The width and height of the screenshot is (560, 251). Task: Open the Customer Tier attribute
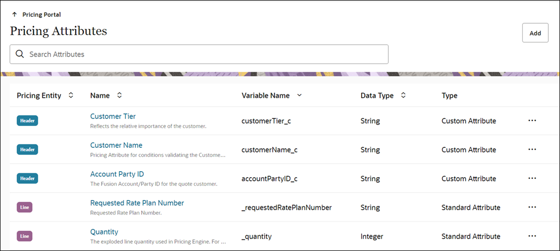click(x=113, y=116)
